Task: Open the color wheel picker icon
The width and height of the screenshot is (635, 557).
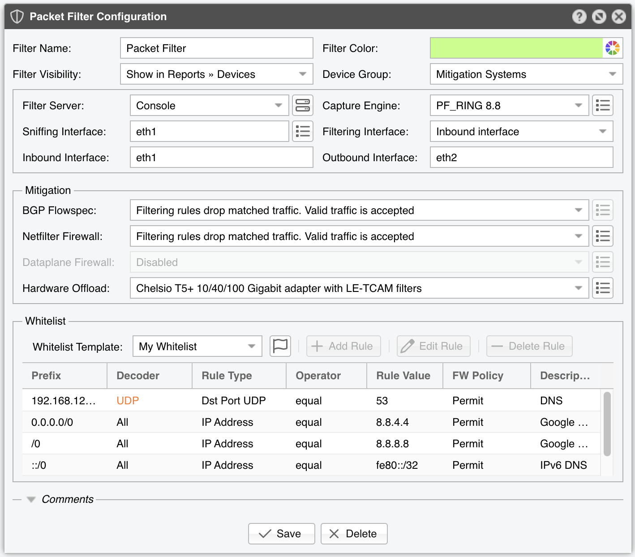Action: [x=612, y=48]
